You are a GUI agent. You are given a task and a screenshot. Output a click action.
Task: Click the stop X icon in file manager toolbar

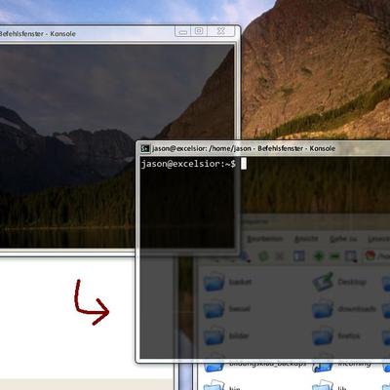(x=280, y=256)
